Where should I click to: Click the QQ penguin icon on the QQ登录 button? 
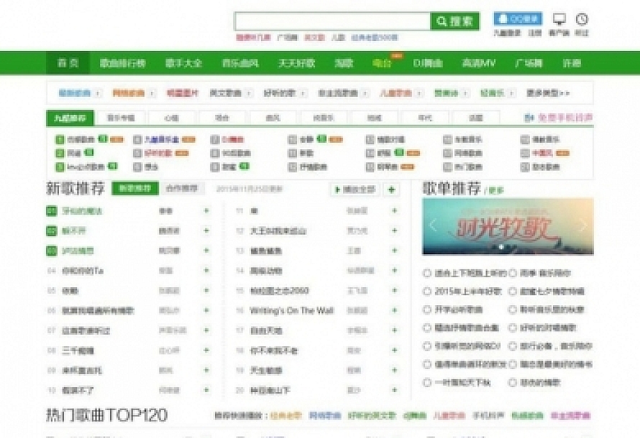(x=502, y=19)
